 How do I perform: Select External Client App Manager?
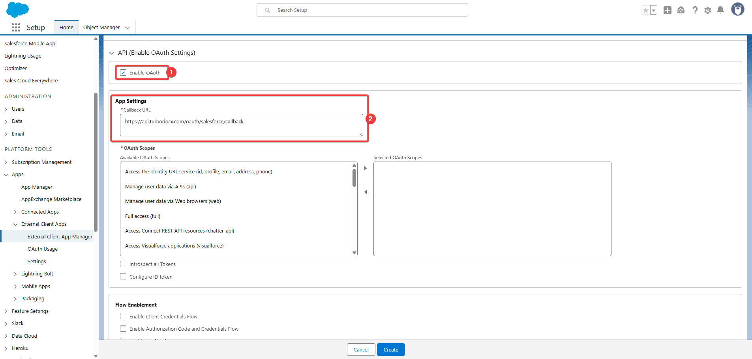(x=60, y=237)
